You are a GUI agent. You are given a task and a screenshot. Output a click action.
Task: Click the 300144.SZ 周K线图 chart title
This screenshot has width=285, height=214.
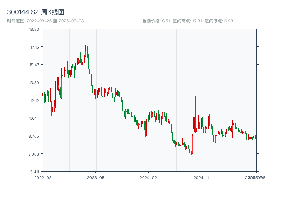point(36,12)
